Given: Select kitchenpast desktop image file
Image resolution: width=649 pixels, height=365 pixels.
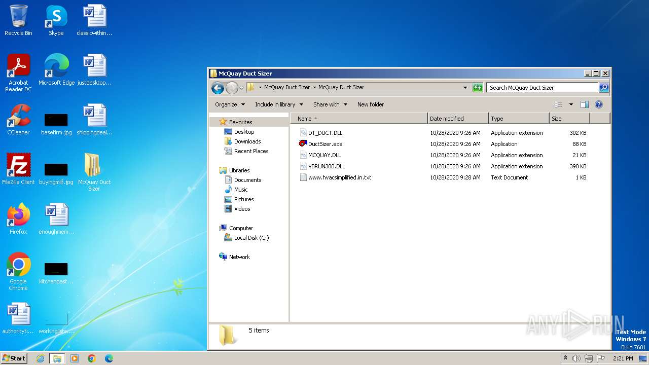Looking at the screenshot, I should tap(56, 273).
